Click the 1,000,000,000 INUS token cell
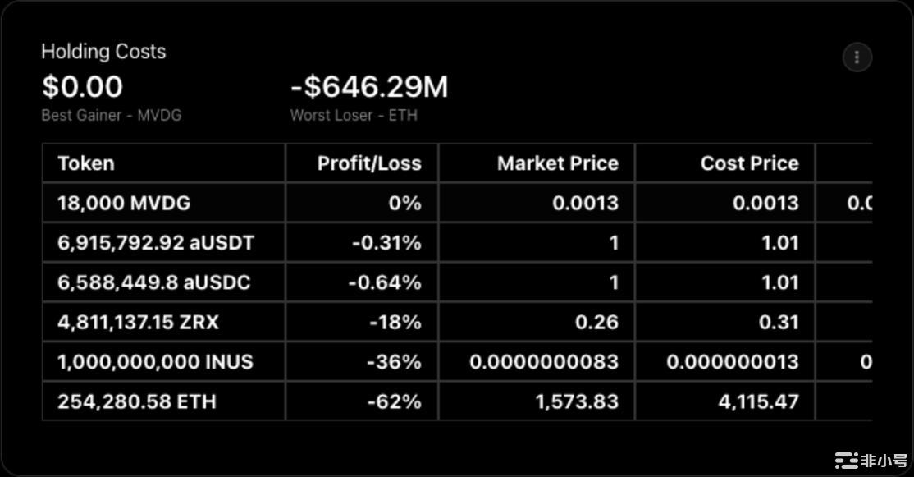The width and height of the screenshot is (914, 477). point(155,361)
